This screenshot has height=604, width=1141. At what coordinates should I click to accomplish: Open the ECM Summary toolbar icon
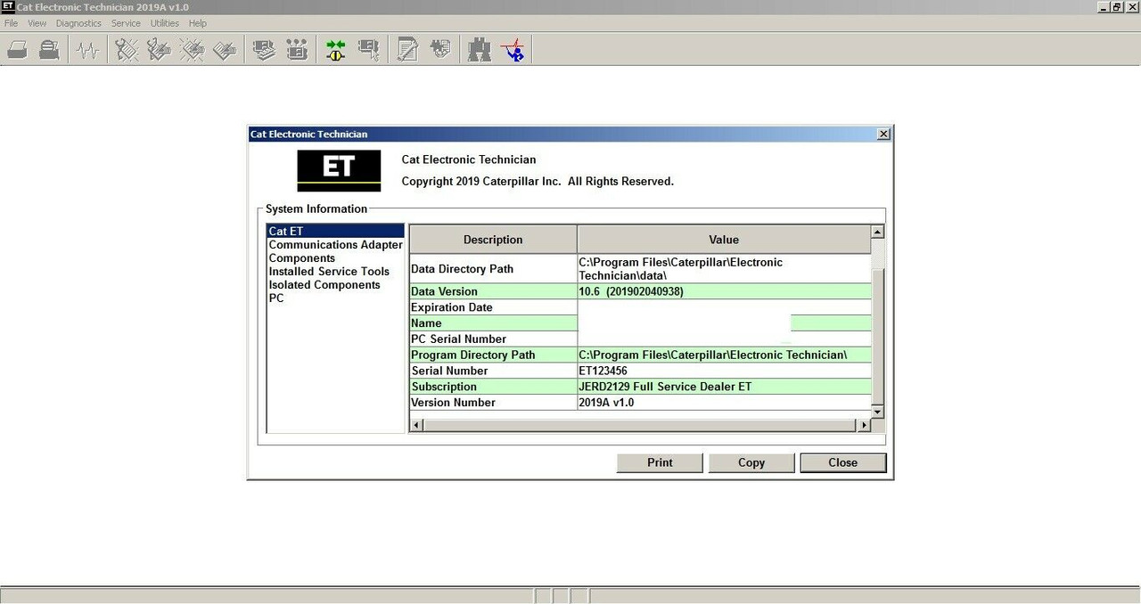coord(264,50)
